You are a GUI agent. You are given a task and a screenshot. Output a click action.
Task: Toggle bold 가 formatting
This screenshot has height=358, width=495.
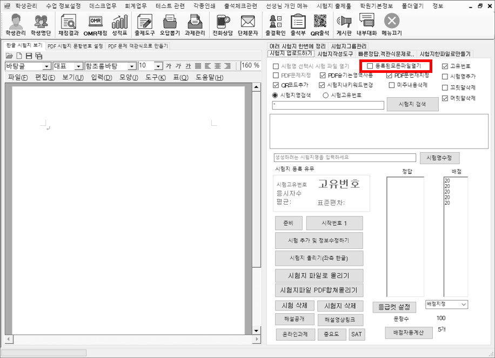tap(169, 66)
